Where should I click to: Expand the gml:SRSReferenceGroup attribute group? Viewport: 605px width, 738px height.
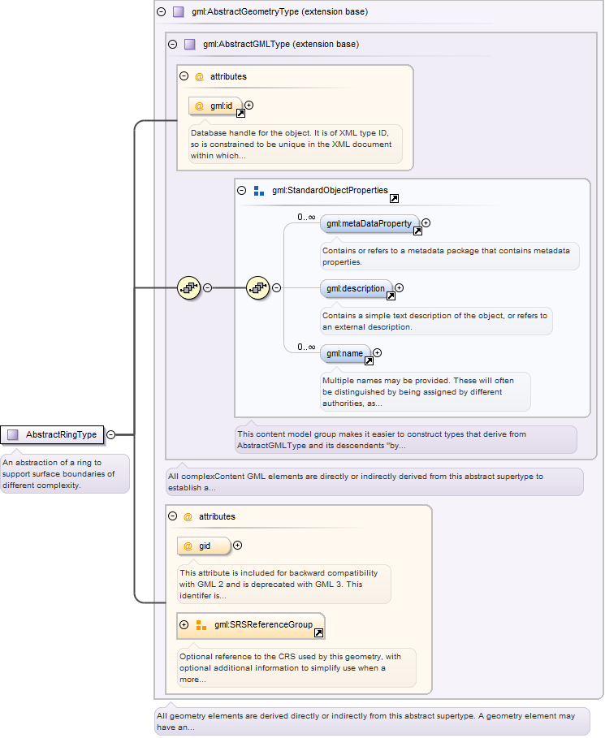[x=184, y=624]
